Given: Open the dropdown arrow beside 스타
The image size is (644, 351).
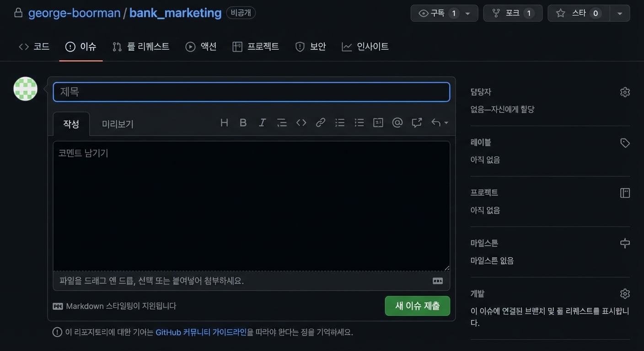Looking at the screenshot, I should click(x=620, y=13).
